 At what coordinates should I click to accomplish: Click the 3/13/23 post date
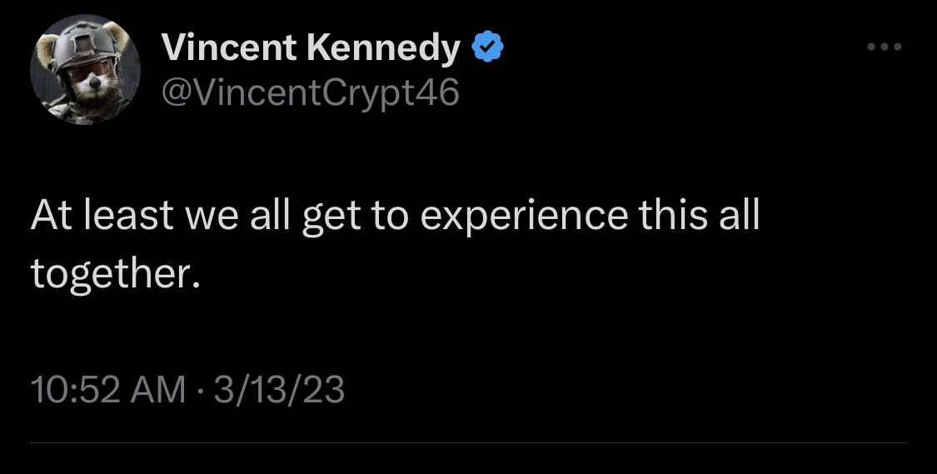coord(279,390)
